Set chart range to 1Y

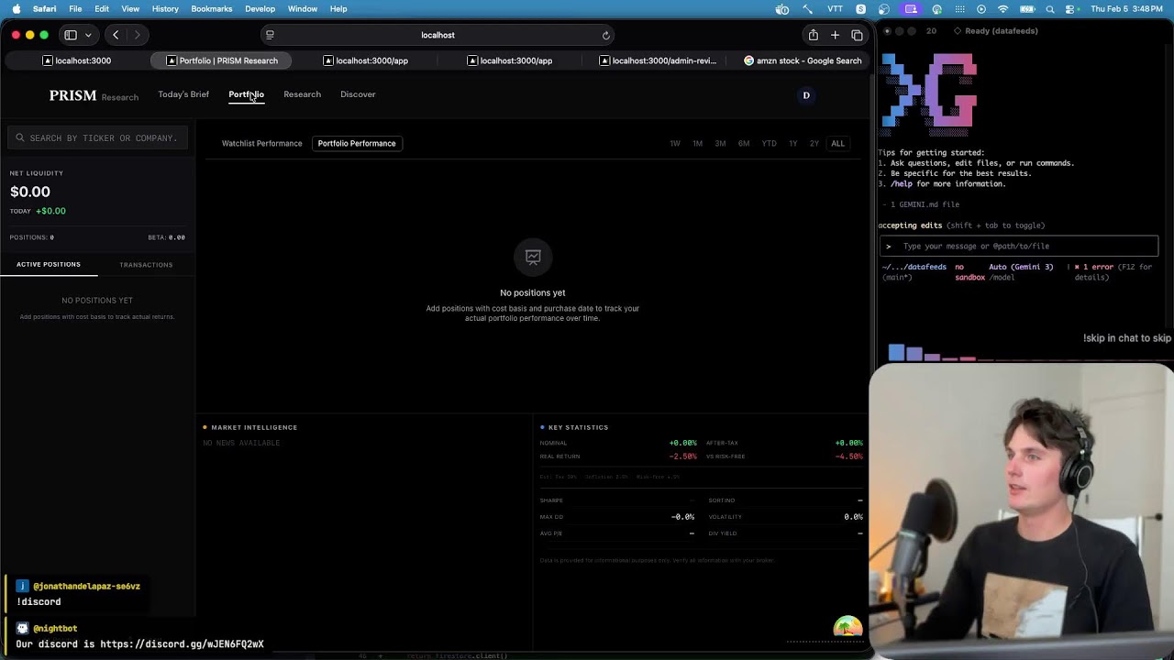click(793, 144)
